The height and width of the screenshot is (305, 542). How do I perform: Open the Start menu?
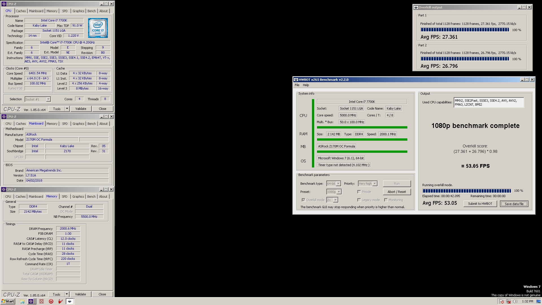click(x=8, y=301)
